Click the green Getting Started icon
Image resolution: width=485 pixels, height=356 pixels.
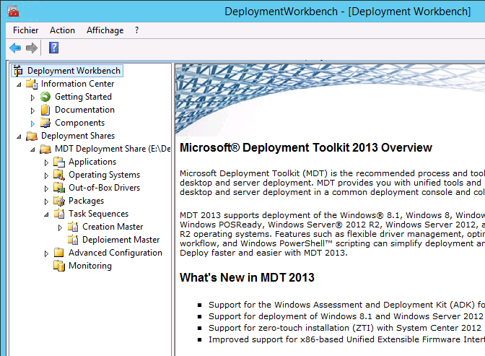45,97
